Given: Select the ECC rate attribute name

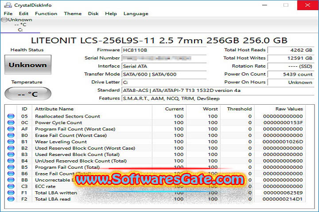Looking at the screenshot, I should coord(45,186).
